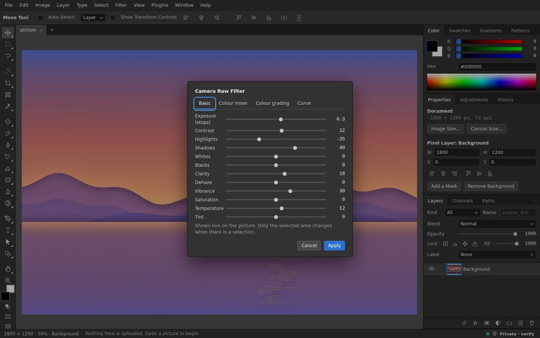
Task: Click the Remove Background button
Action: (490, 186)
